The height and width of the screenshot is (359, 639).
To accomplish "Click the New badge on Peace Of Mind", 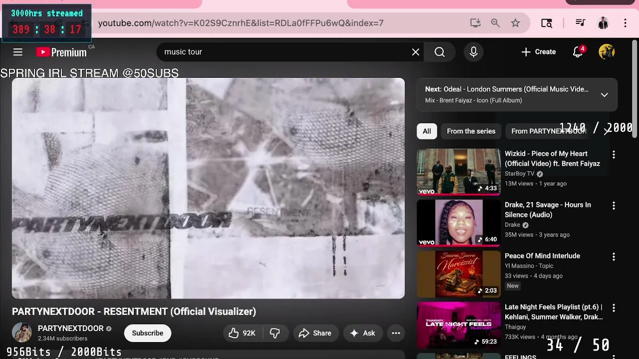I will (x=513, y=286).
